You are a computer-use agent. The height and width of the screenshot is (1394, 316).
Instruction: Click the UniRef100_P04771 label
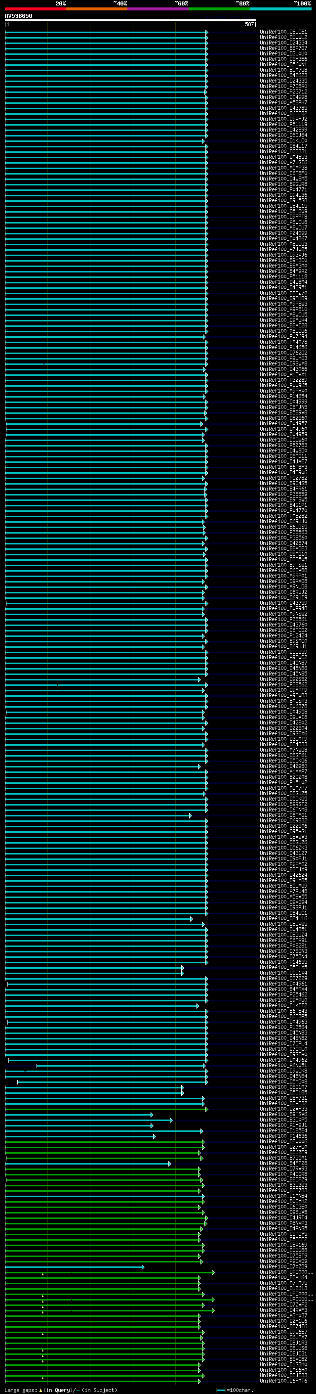(x=283, y=190)
